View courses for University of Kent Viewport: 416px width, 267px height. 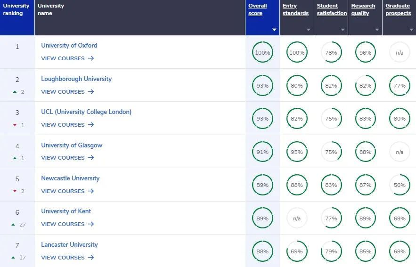pos(68,224)
